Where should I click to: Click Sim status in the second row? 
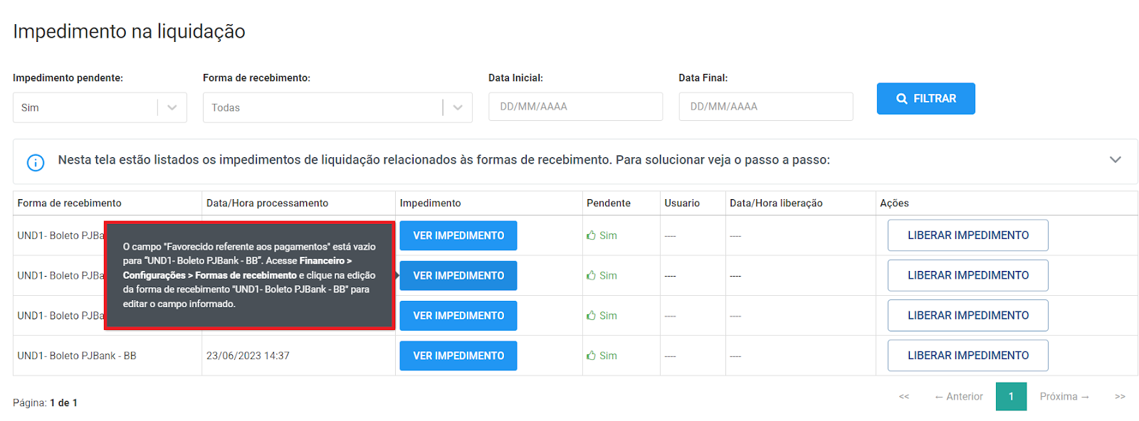click(x=602, y=275)
